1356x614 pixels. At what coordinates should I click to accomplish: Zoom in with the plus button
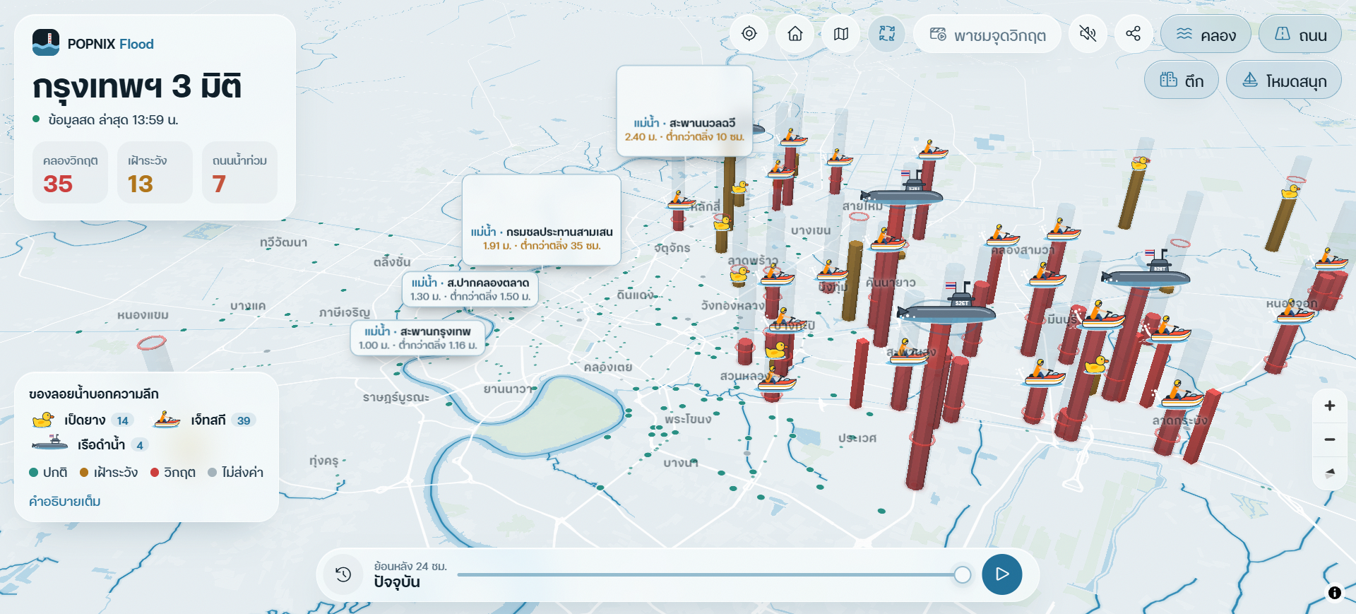1330,406
